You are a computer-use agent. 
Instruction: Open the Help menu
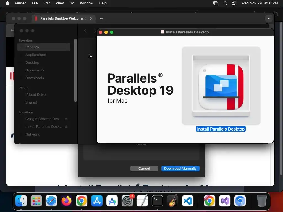coord(103,3)
